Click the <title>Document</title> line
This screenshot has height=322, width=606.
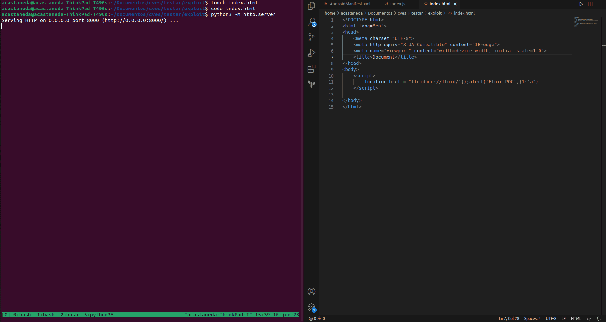(x=385, y=57)
